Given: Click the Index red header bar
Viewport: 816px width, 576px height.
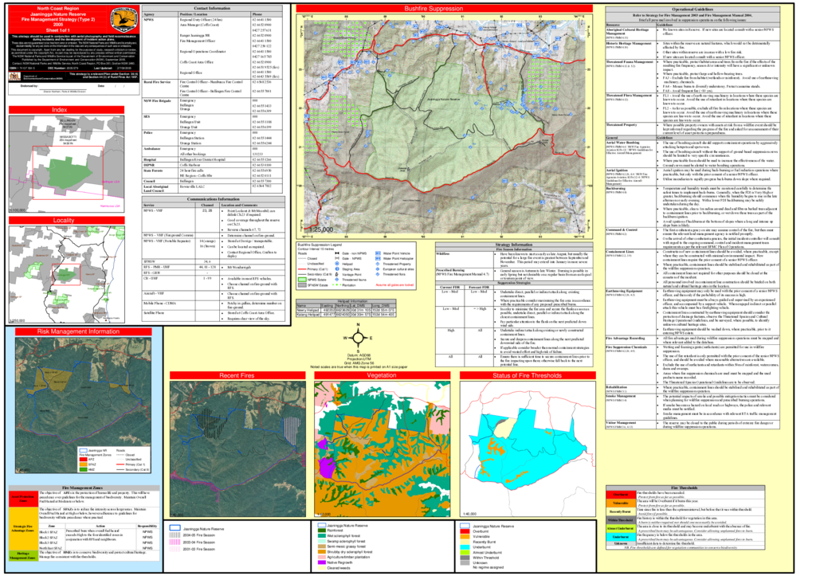Looking at the screenshot, I should [67, 110].
